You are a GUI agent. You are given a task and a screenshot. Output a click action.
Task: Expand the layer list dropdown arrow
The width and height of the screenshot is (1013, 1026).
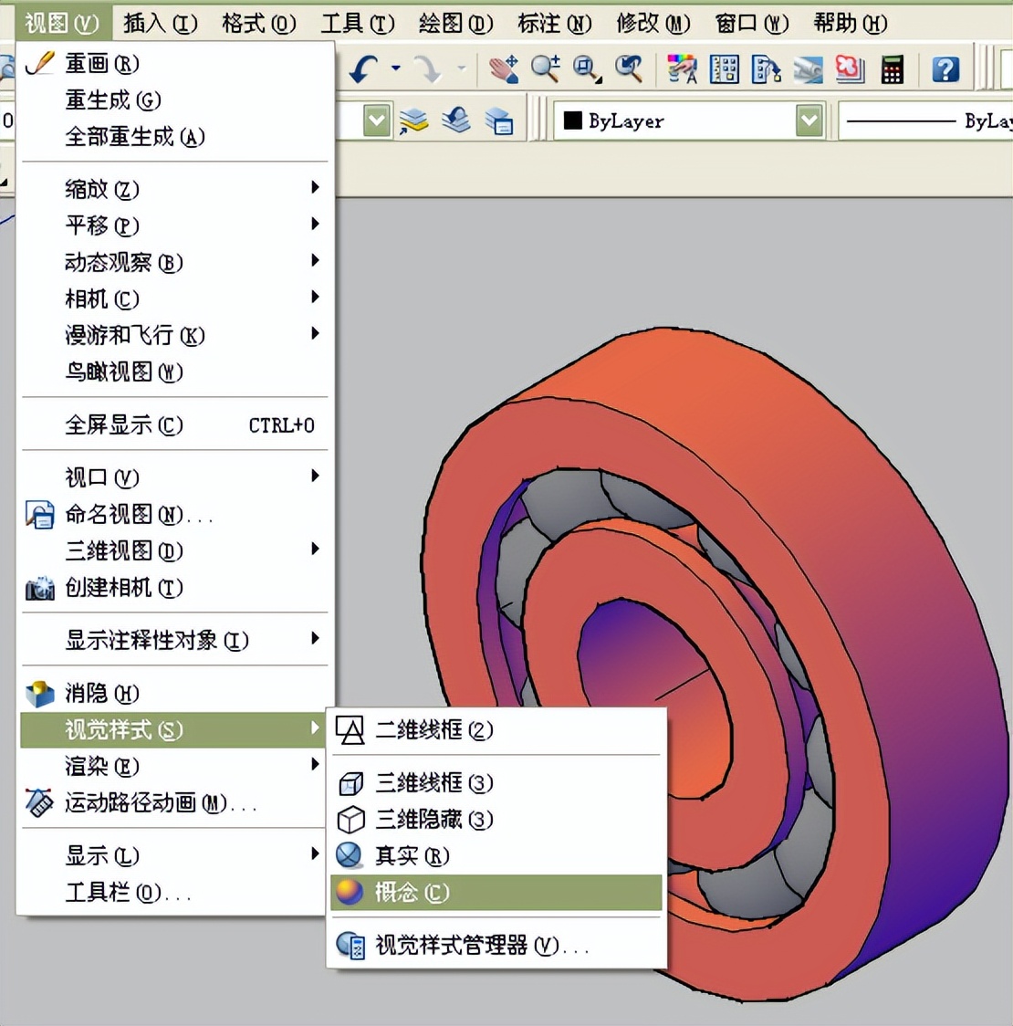[376, 120]
